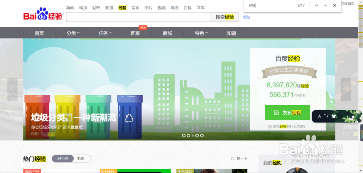Image resolution: width=363 pixels, height=173 pixels.
Task: Open the 发布经验有什么奖励 link
Action: pos(289,127)
